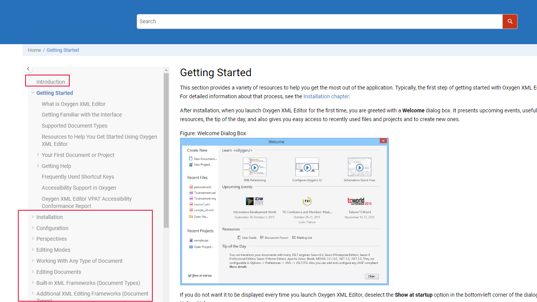Screen dimensions: 537x302
Task: Expand Your First Document or Project chevron
Action: pos(38,155)
